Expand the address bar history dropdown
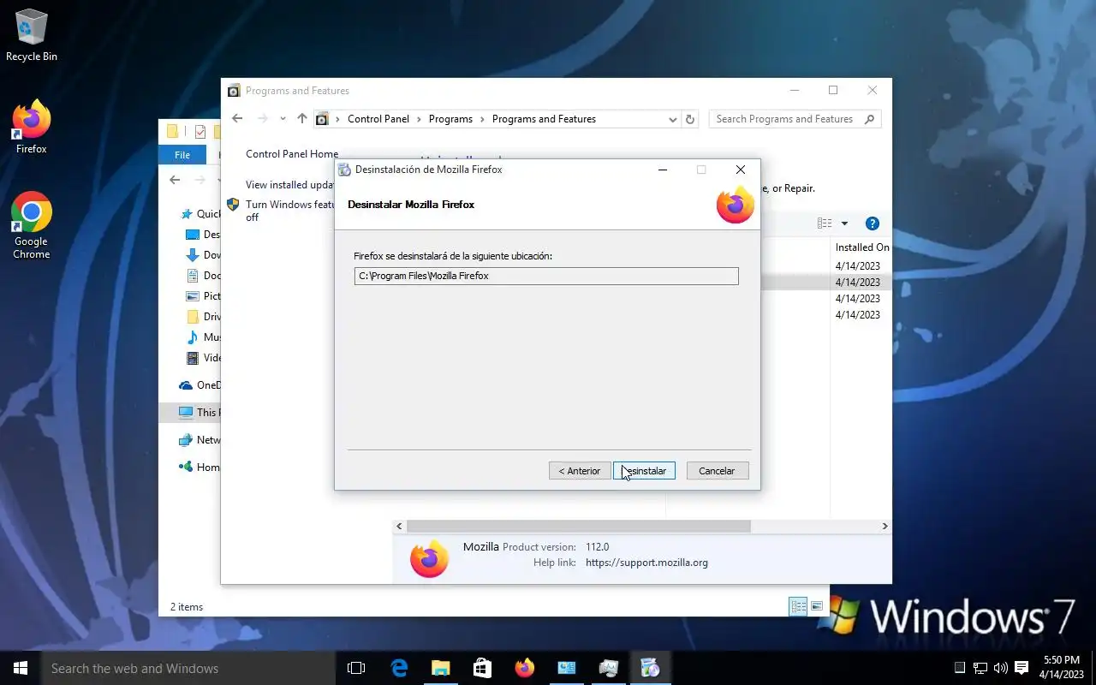The width and height of the screenshot is (1096, 685). pyautogui.click(x=672, y=119)
